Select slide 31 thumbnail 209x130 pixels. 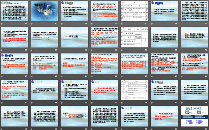[x=74, y=11]
